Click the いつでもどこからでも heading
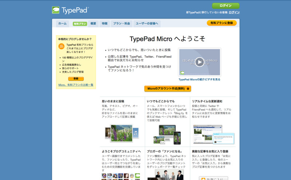This screenshot has height=180, width=291. pyautogui.click(x=161, y=101)
